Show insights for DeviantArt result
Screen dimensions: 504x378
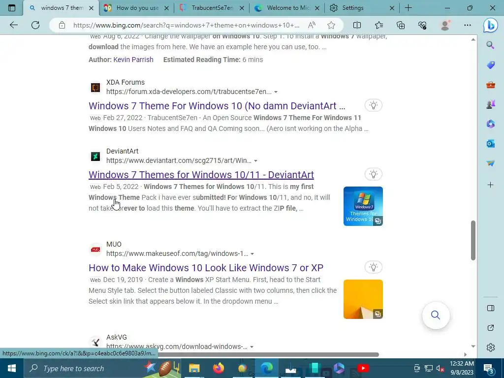tap(373, 174)
